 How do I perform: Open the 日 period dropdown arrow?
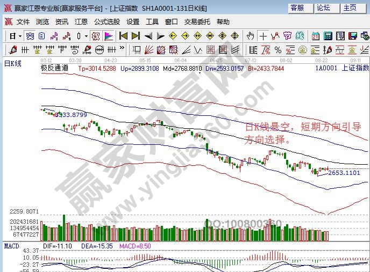pos(20,36)
